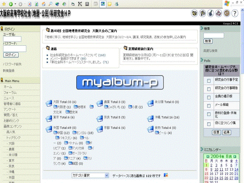This screenshot has width=244, height=183.
Task: Check the 研究会の行事報告 poll option
Action: pyautogui.click(x=209, y=89)
